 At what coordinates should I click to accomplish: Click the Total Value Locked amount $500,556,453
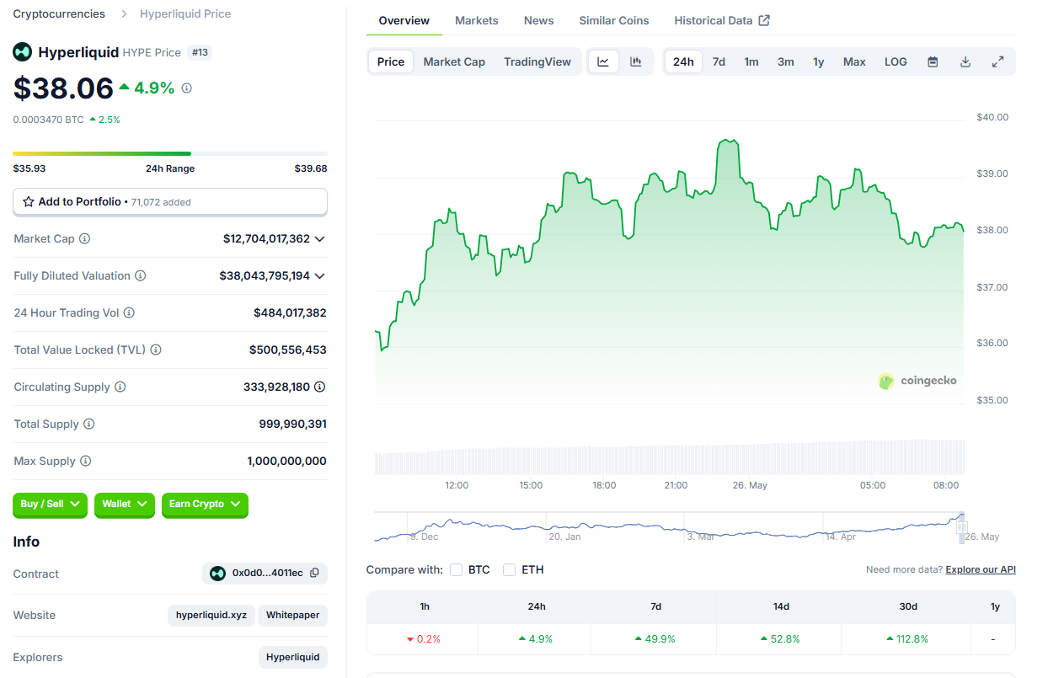pos(288,350)
